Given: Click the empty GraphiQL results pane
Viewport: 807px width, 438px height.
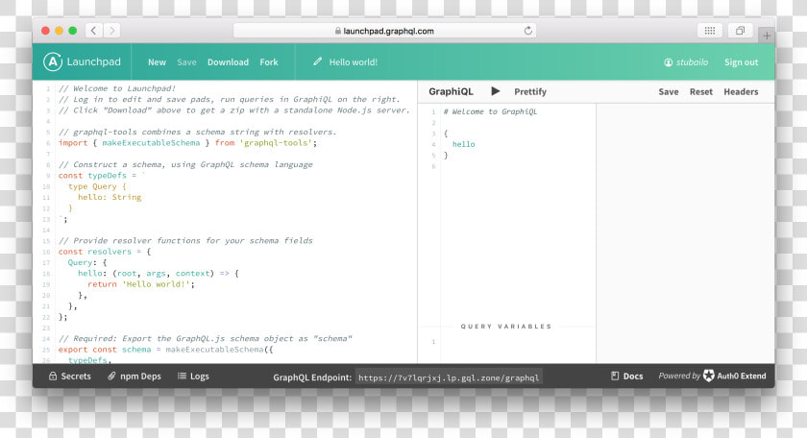Looking at the screenshot, I should (686, 233).
